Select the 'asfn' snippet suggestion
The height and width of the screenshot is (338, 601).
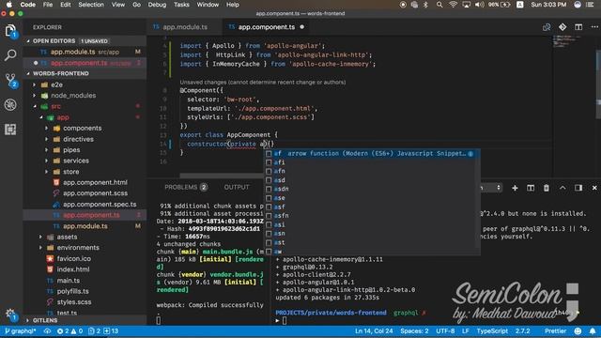369,216
